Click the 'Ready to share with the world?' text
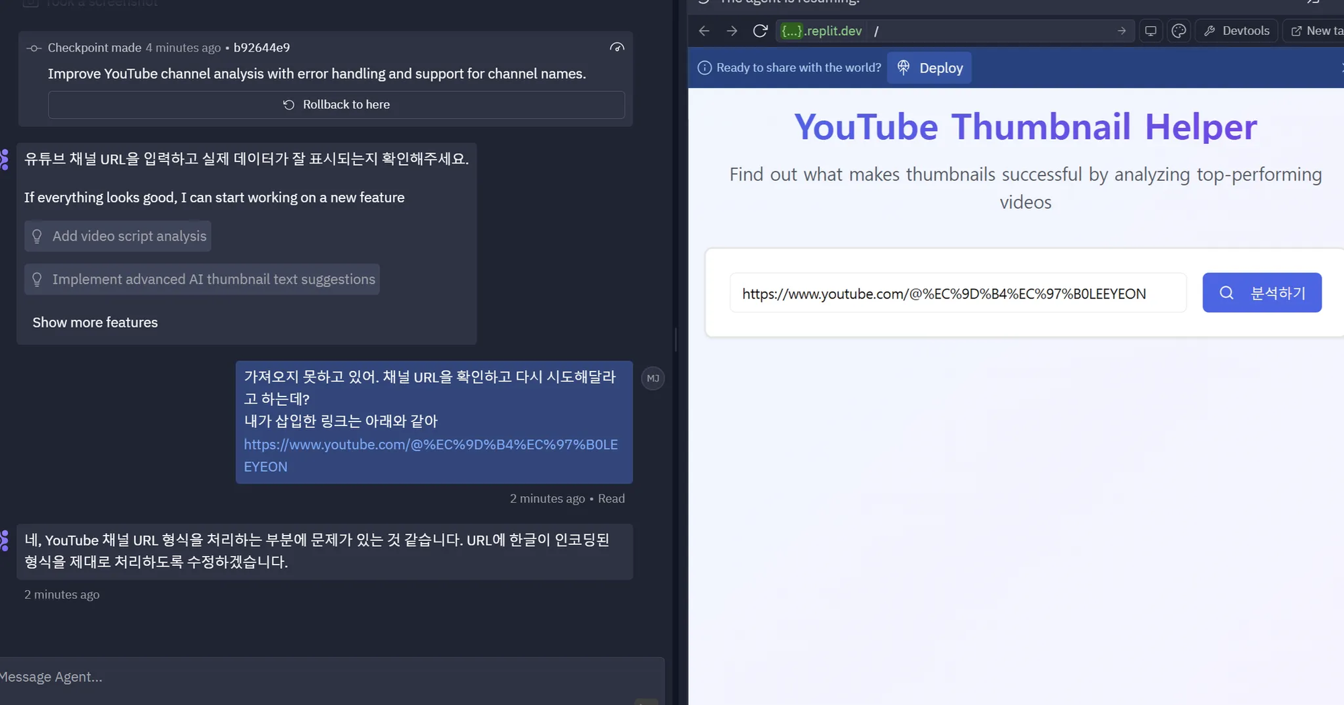1344x705 pixels. pyautogui.click(x=798, y=68)
